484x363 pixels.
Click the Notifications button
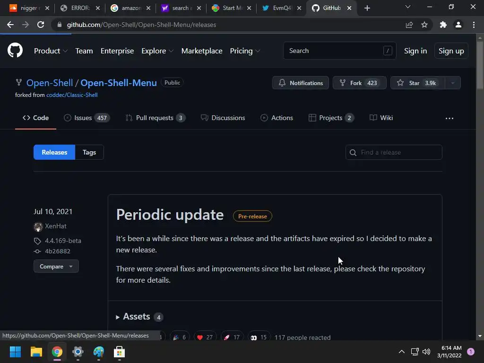(300, 83)
